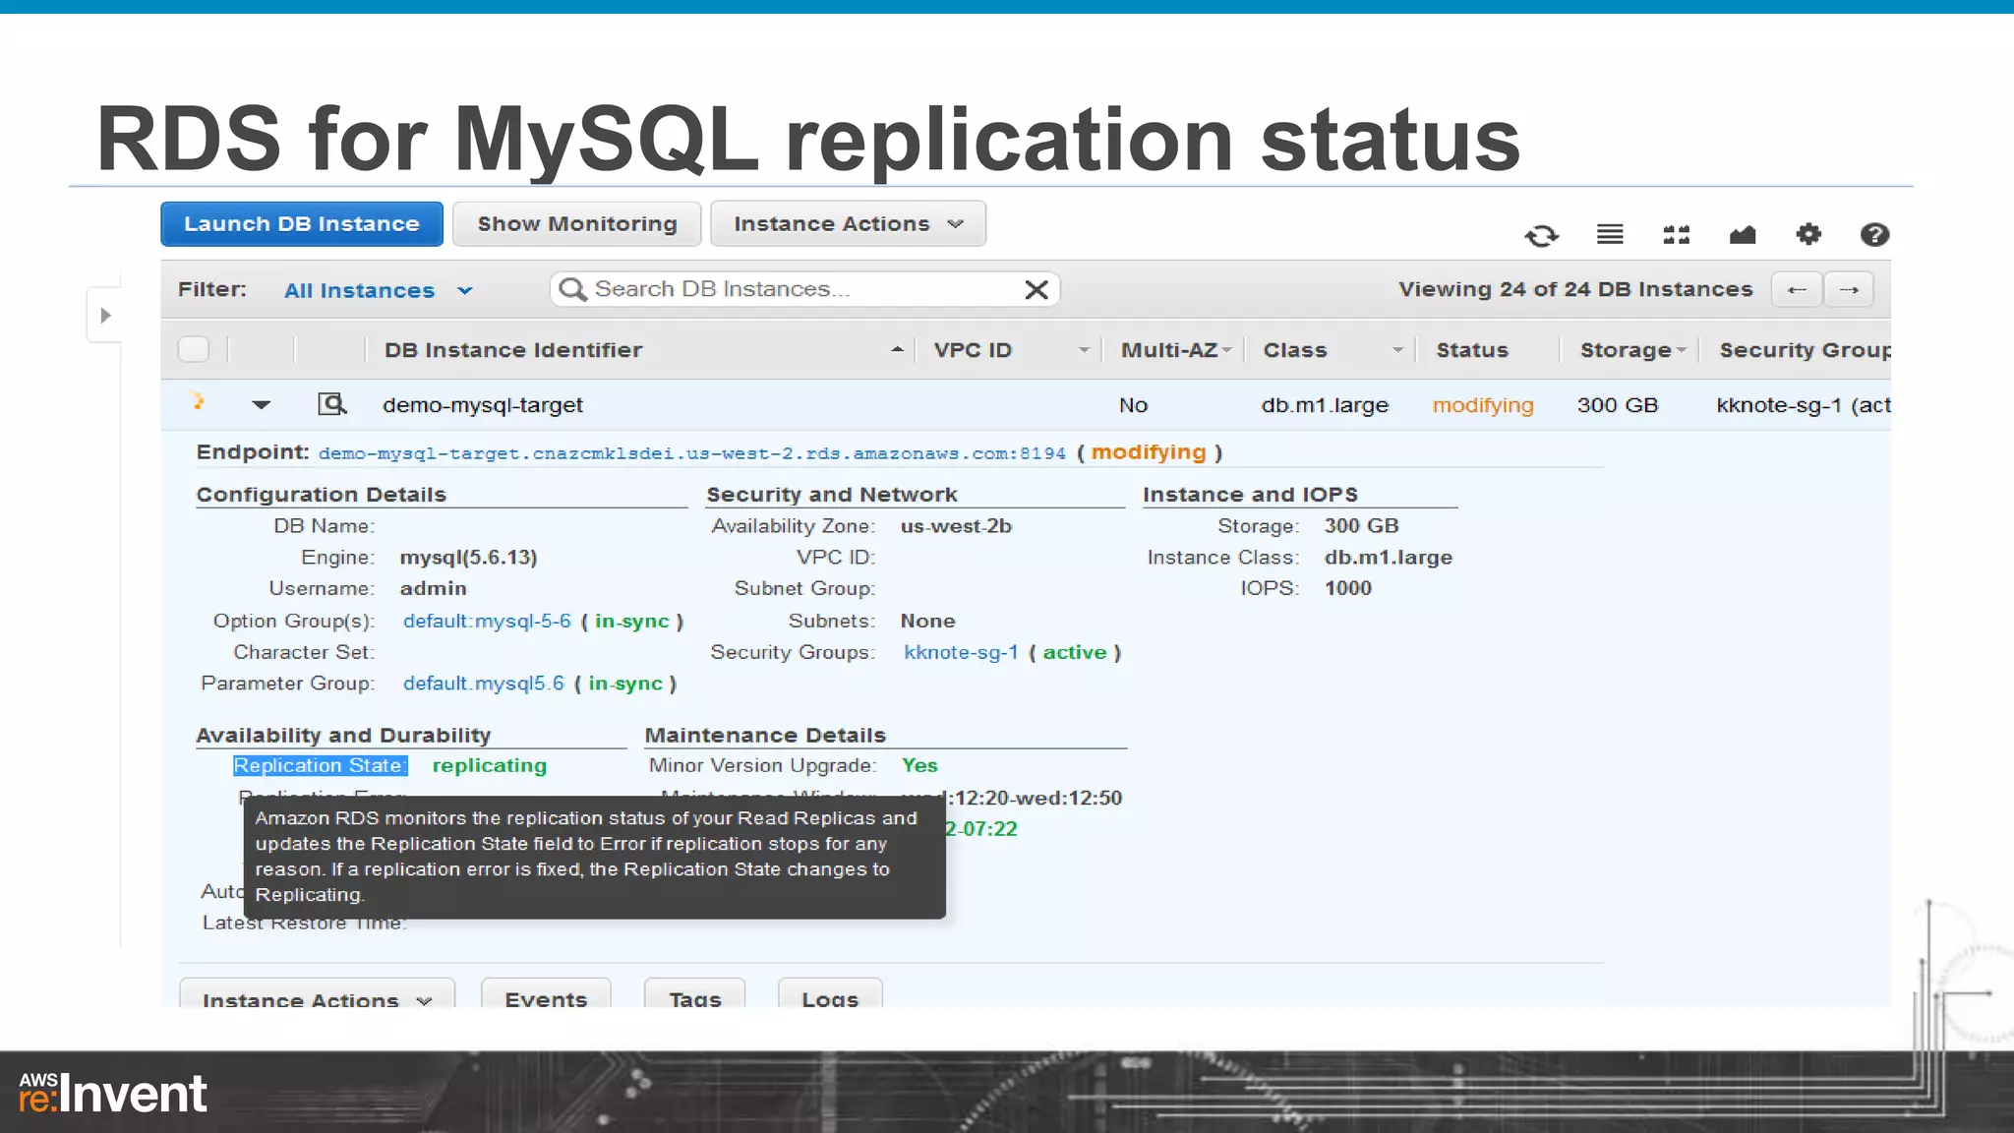The image size is (2014, 1133).
Task: Click the Maintenance Details heading
Action: click(765, 736)
